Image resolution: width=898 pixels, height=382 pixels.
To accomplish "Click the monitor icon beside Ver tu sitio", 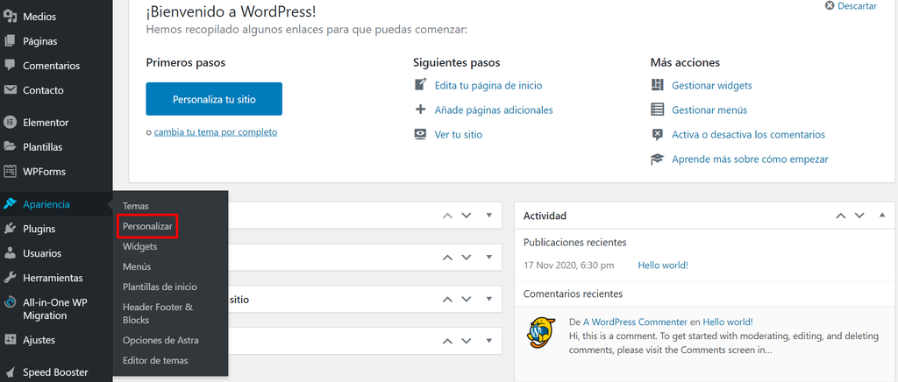I will click(x=420, y=134).
